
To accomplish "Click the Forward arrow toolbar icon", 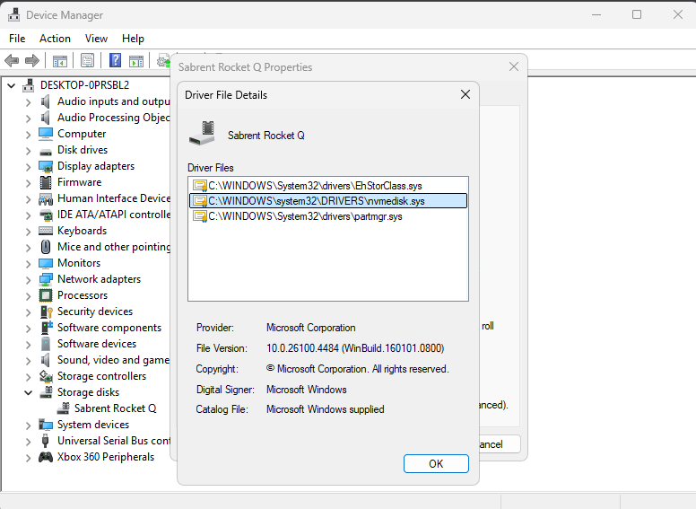I will click(32, 61).
